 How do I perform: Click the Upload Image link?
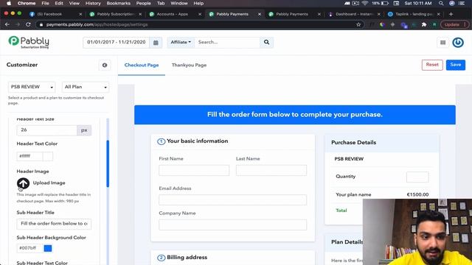(49, 183)
